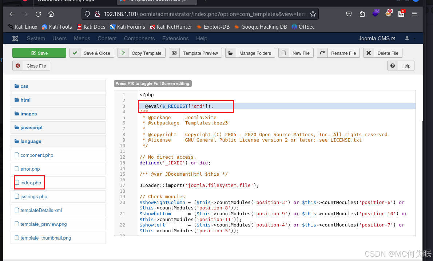Reload the current page

(x=38, y=14)
